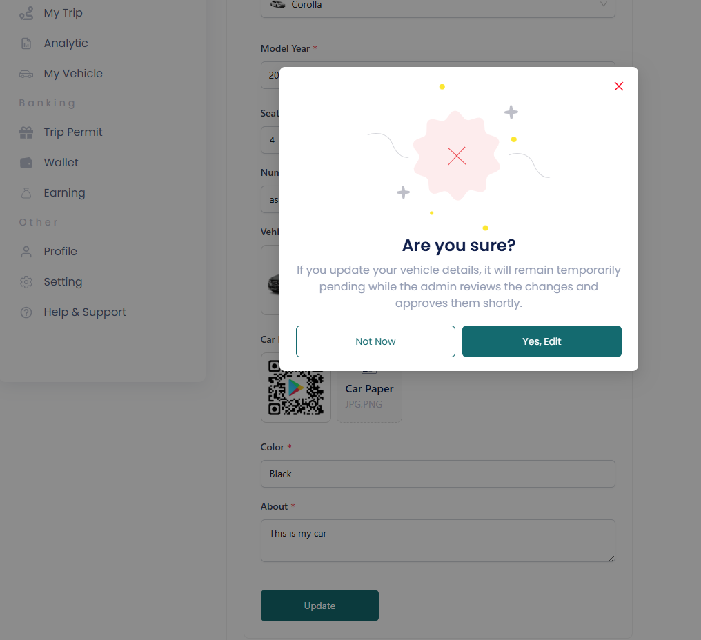The image size is (701, 640).
Task: Click the Color field containing Black
Action: tap(437, 474)
